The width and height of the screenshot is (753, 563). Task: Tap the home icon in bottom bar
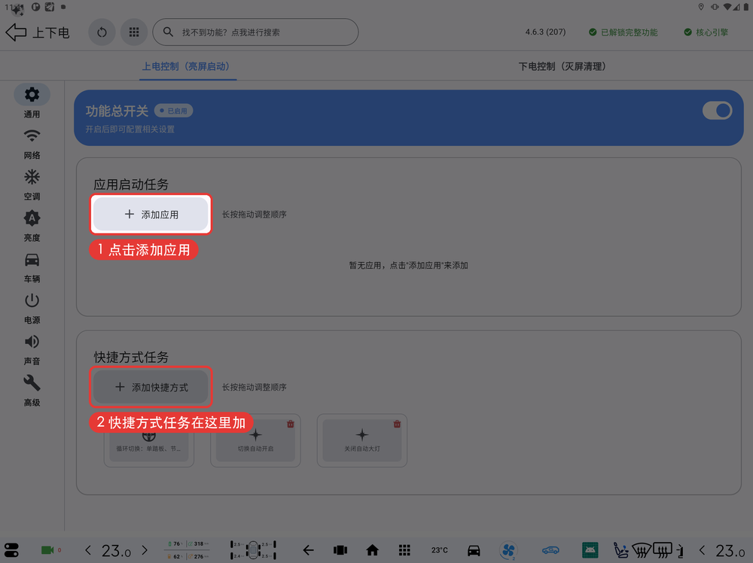pos(372,550)
